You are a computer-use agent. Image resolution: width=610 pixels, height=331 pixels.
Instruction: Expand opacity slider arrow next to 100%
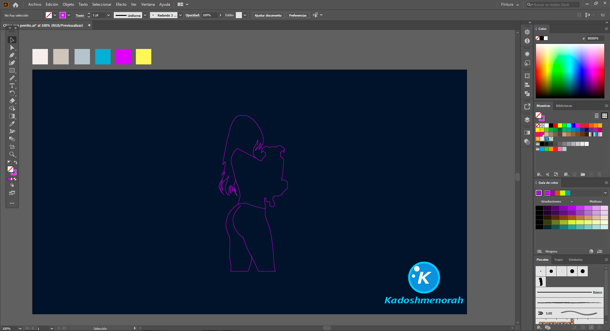click(220, 15)
